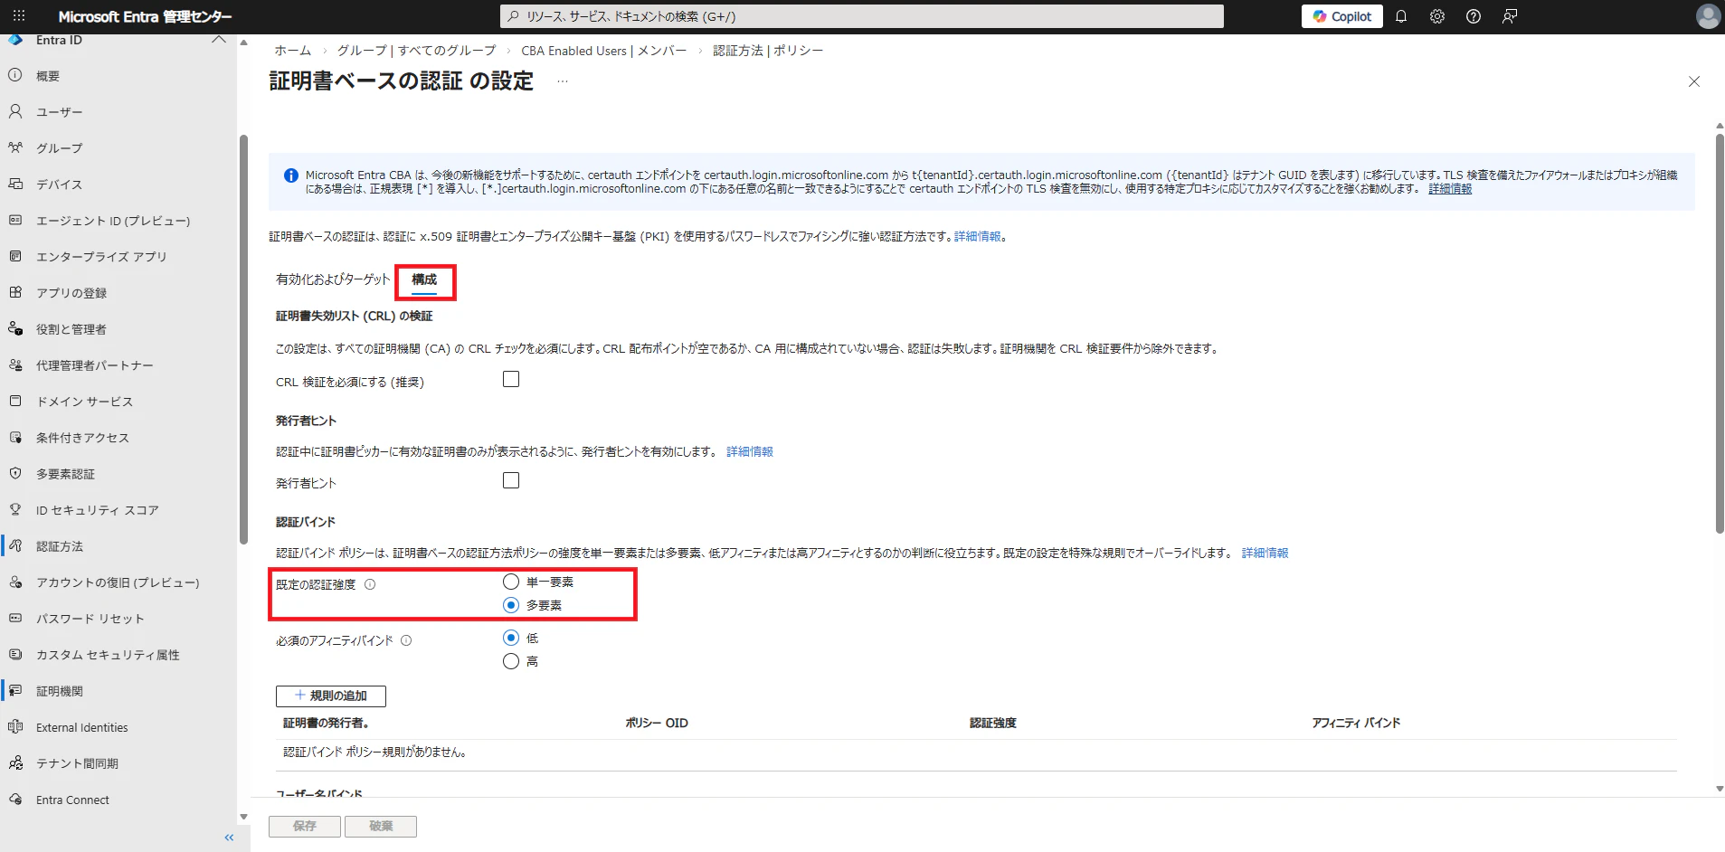
Task: Click the ポリシー OID column header
Action: point(657,723)
